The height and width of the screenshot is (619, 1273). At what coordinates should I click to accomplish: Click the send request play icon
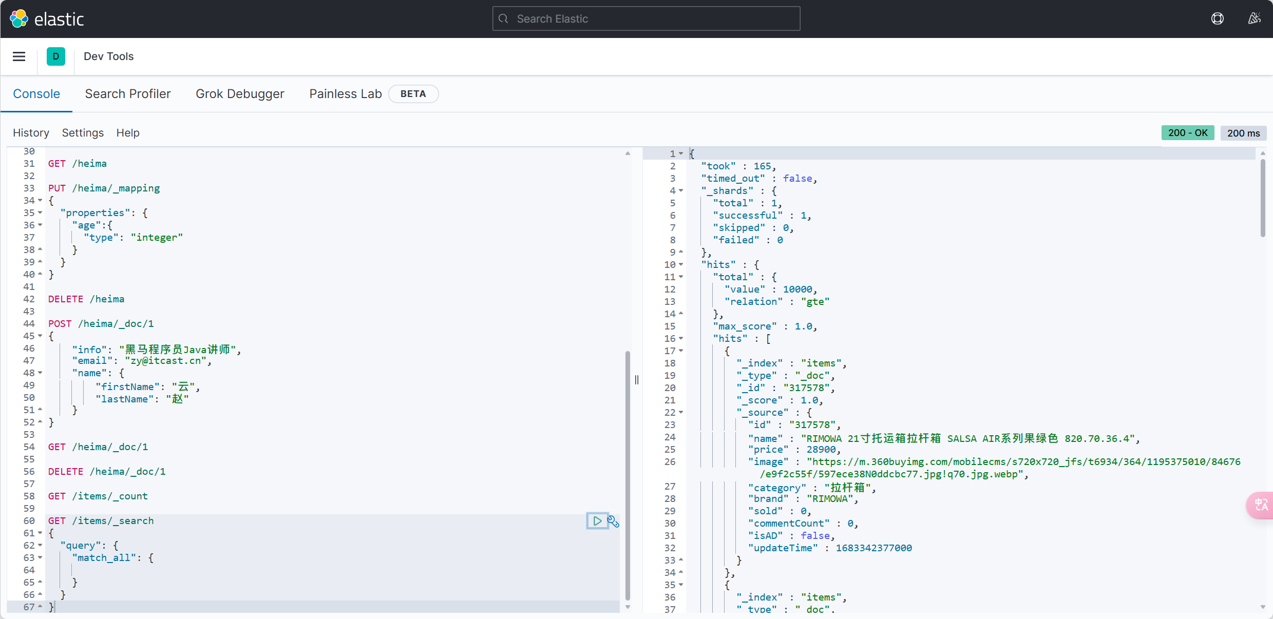(x=597, y=521)
